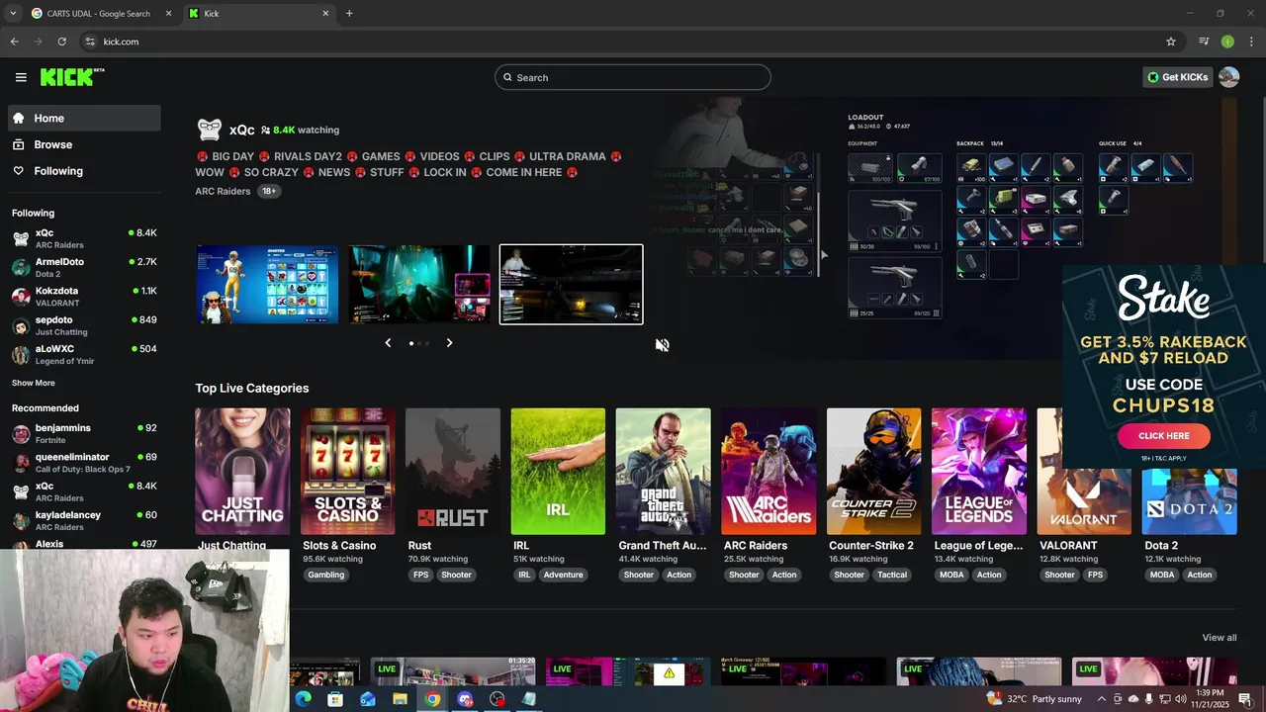Open the notification center icon
The height and width of the screenshot is (712, 1266).
[1245, 699]
